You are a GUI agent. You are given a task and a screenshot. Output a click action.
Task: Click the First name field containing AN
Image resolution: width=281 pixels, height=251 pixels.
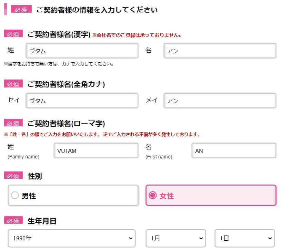[234, 151]
